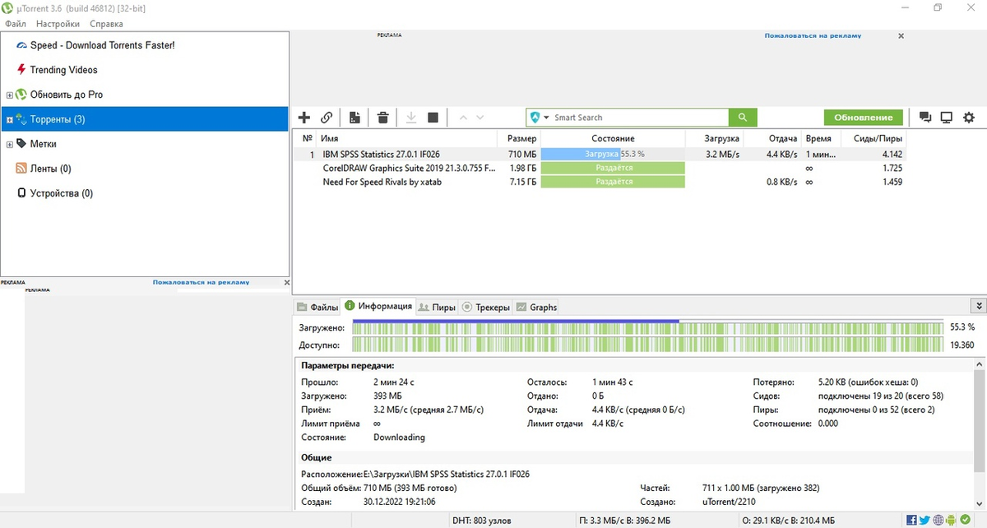Click the device icon next to Устройства
The width and height of the screenshot is (987, 528).
tap(22, 193)
